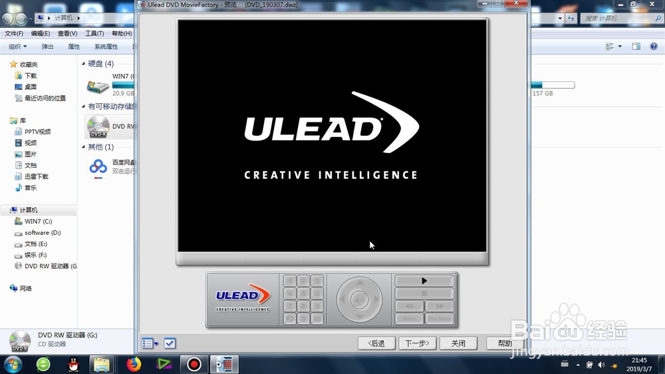Click the Enter button in the navigation pad

point(359,299)
